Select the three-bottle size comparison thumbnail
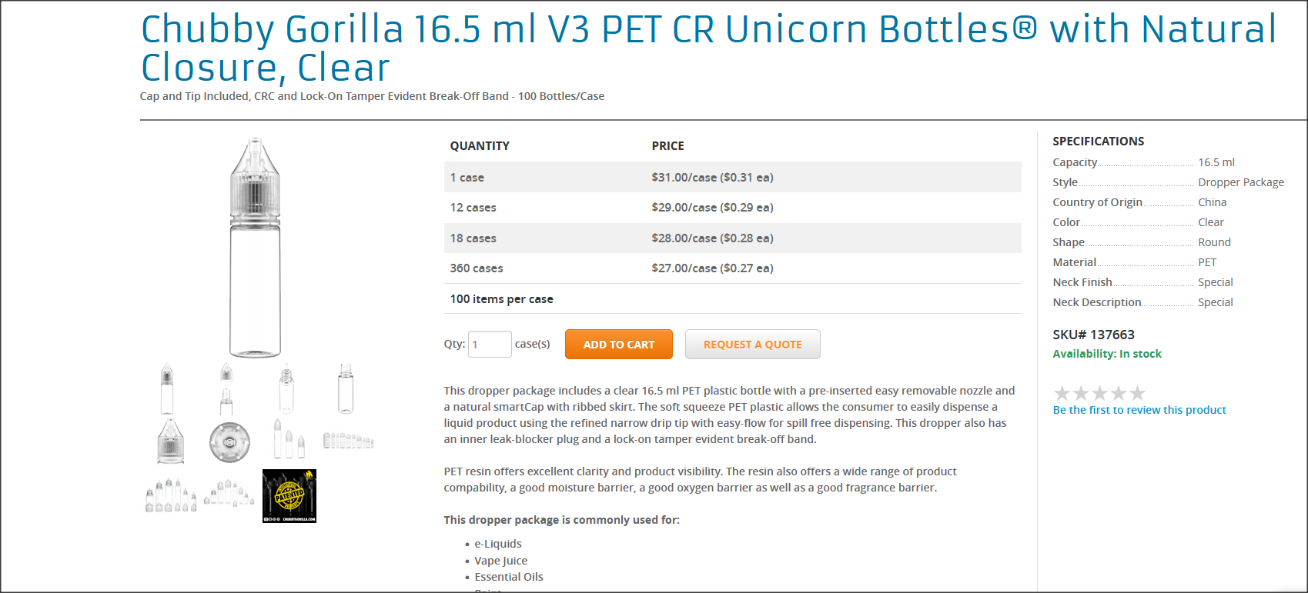The height and width of the screenshot is (593, 1308). [289, 439]
